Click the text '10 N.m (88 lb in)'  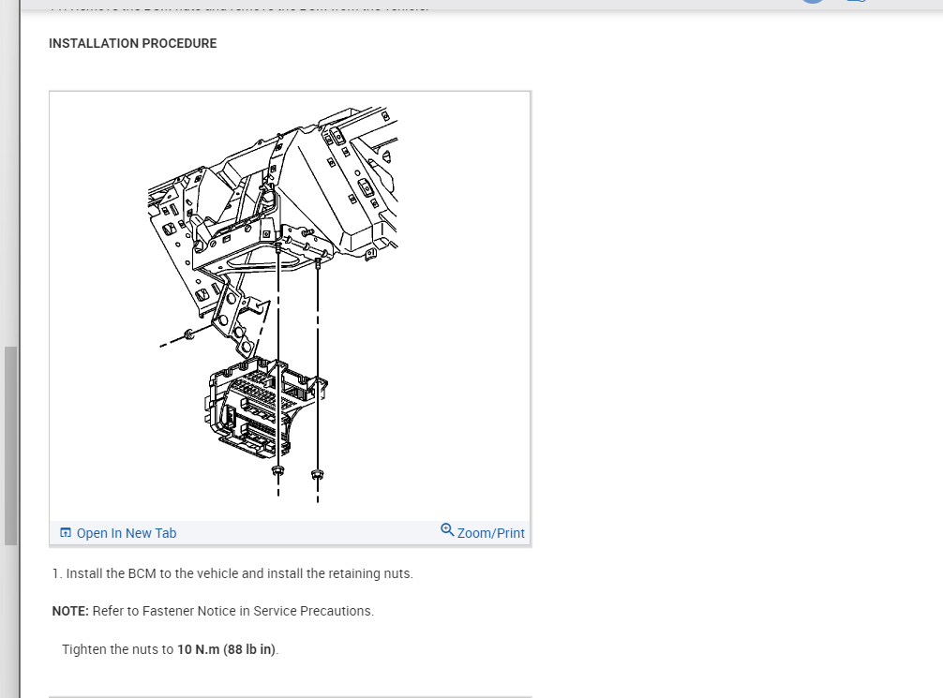(227, 649)
